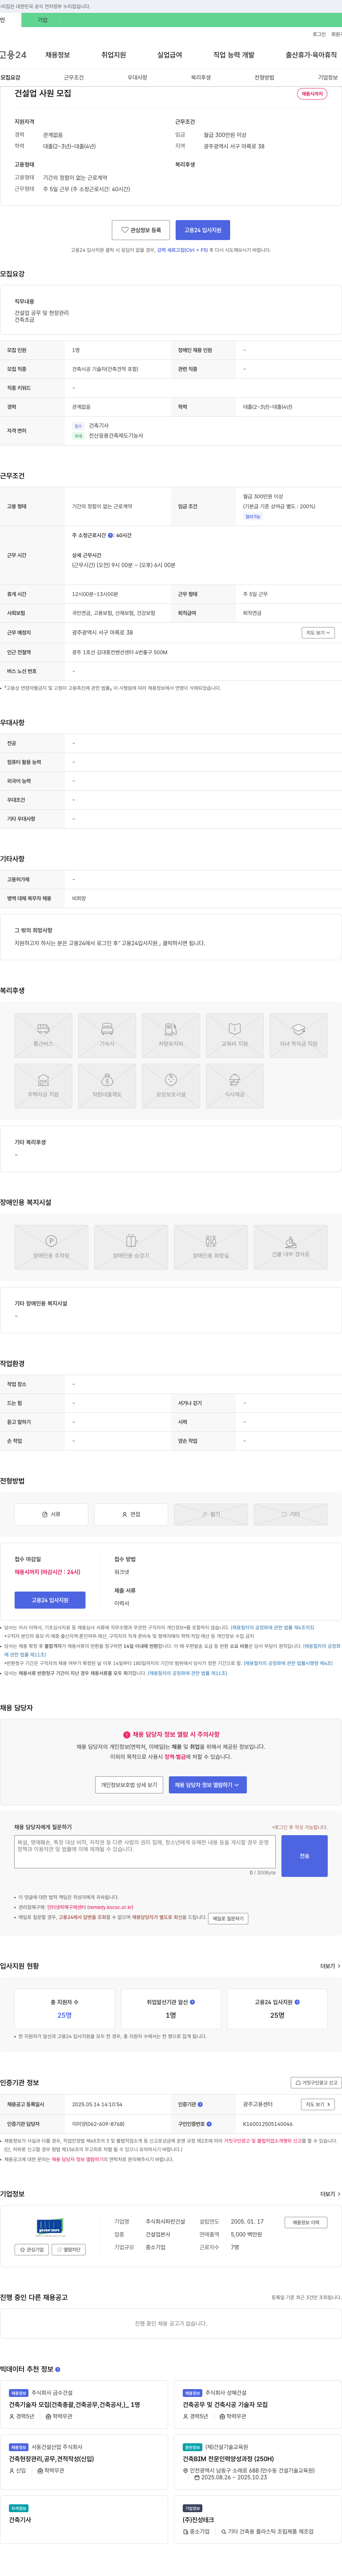Screen dimensions: 342x2576
Task: Open the 출산휴가·육아휴직 main menu
Action: coord(311,55)
